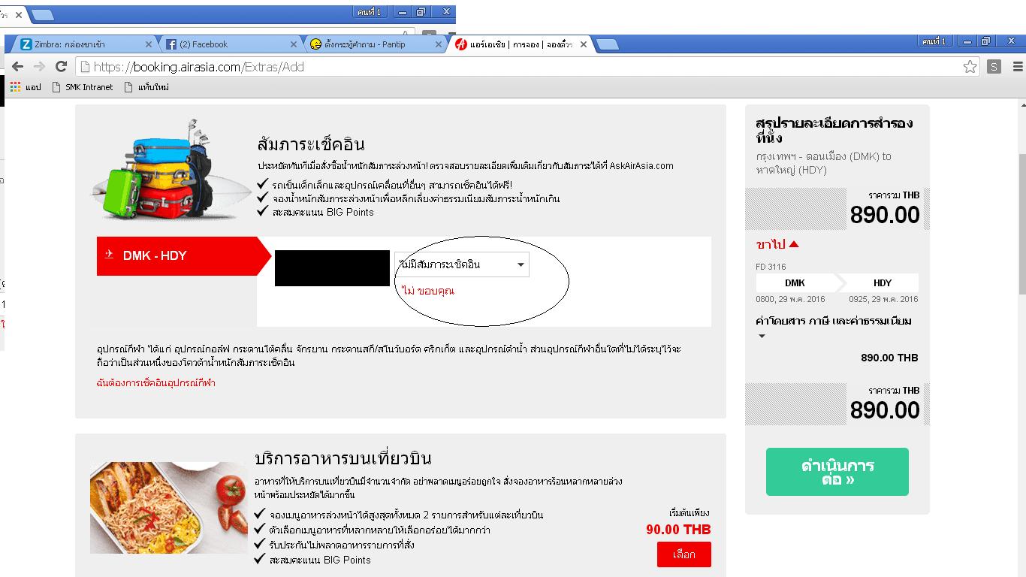This screenshot has height=577, width=1026.
Task: Go back to the previous page
Action: click(x=17, y=67)
